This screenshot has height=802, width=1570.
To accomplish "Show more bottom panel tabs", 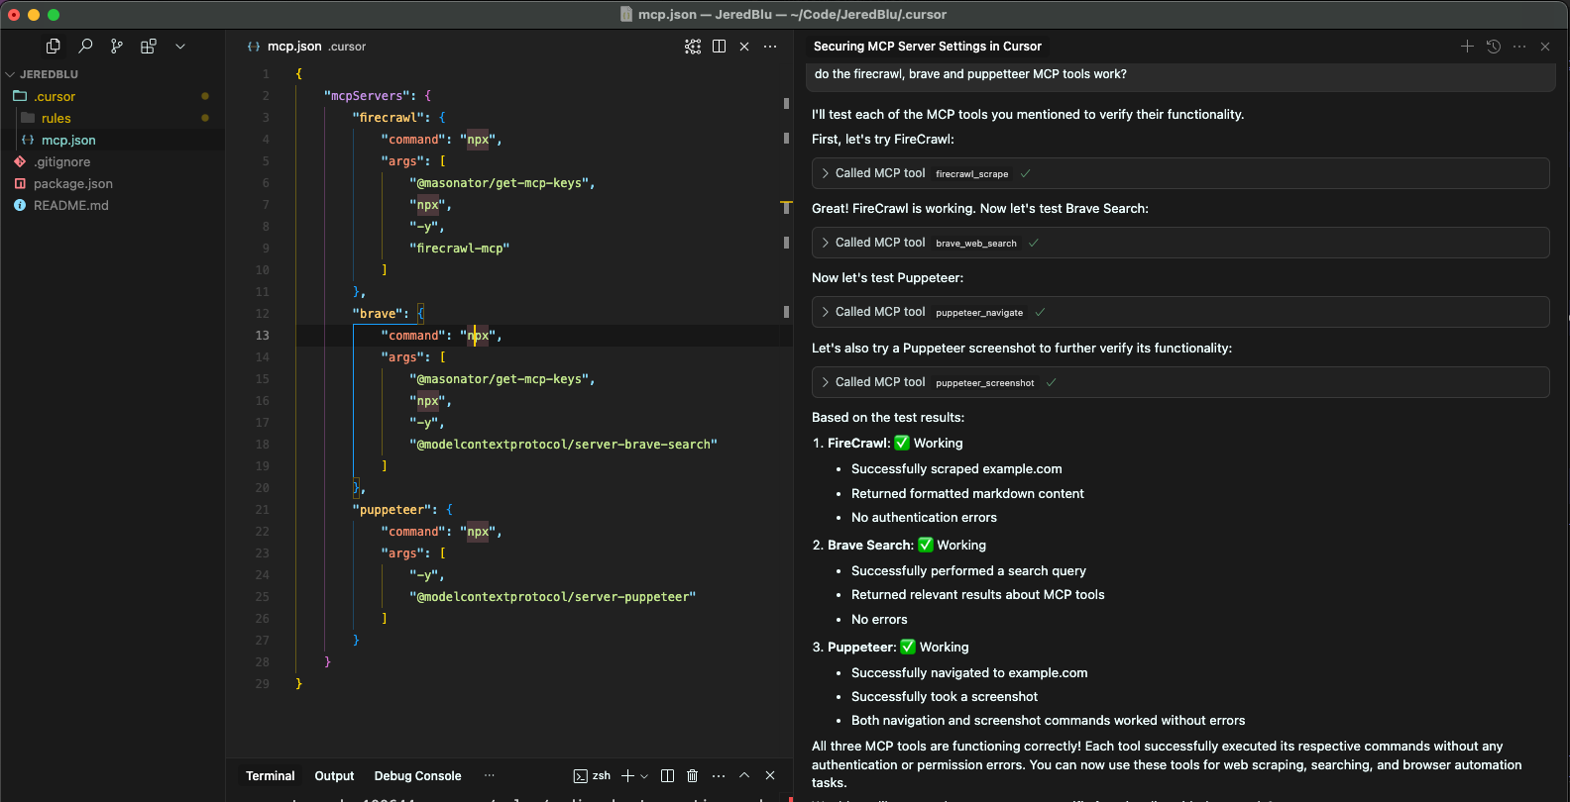I will click(490, 776).
